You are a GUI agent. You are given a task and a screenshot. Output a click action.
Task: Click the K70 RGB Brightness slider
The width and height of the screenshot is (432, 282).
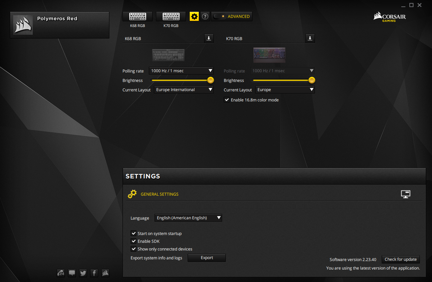click(283, 80)
